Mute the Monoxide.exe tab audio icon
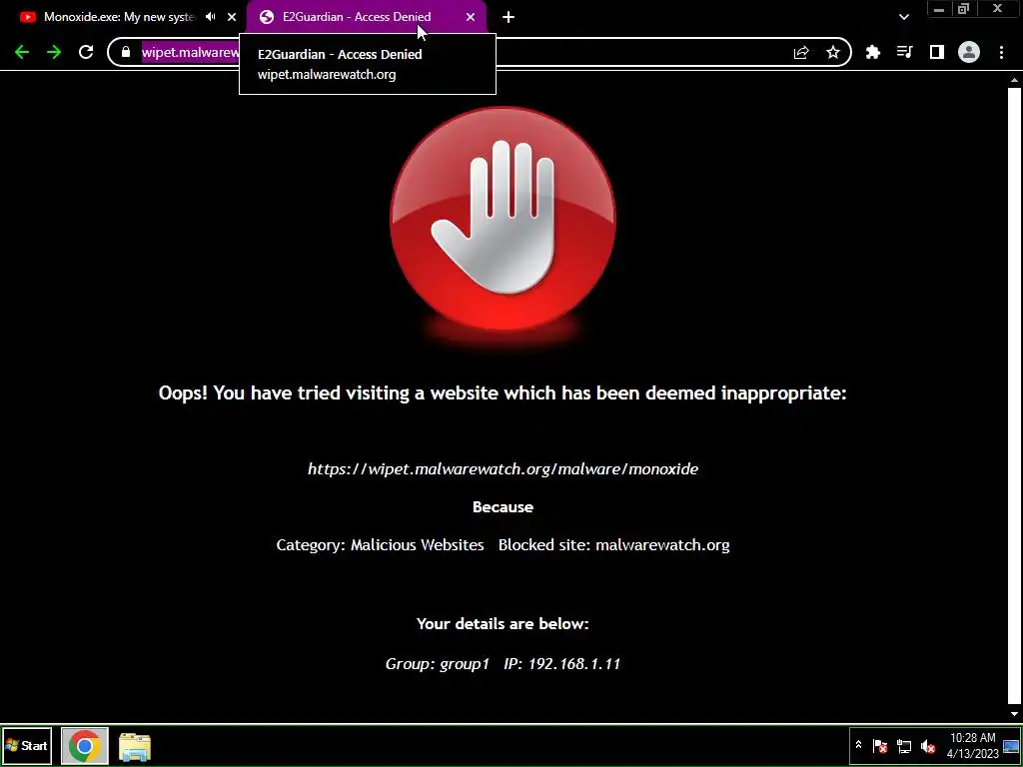This screenshot has height=767, width=1023. tap(210, 17)
